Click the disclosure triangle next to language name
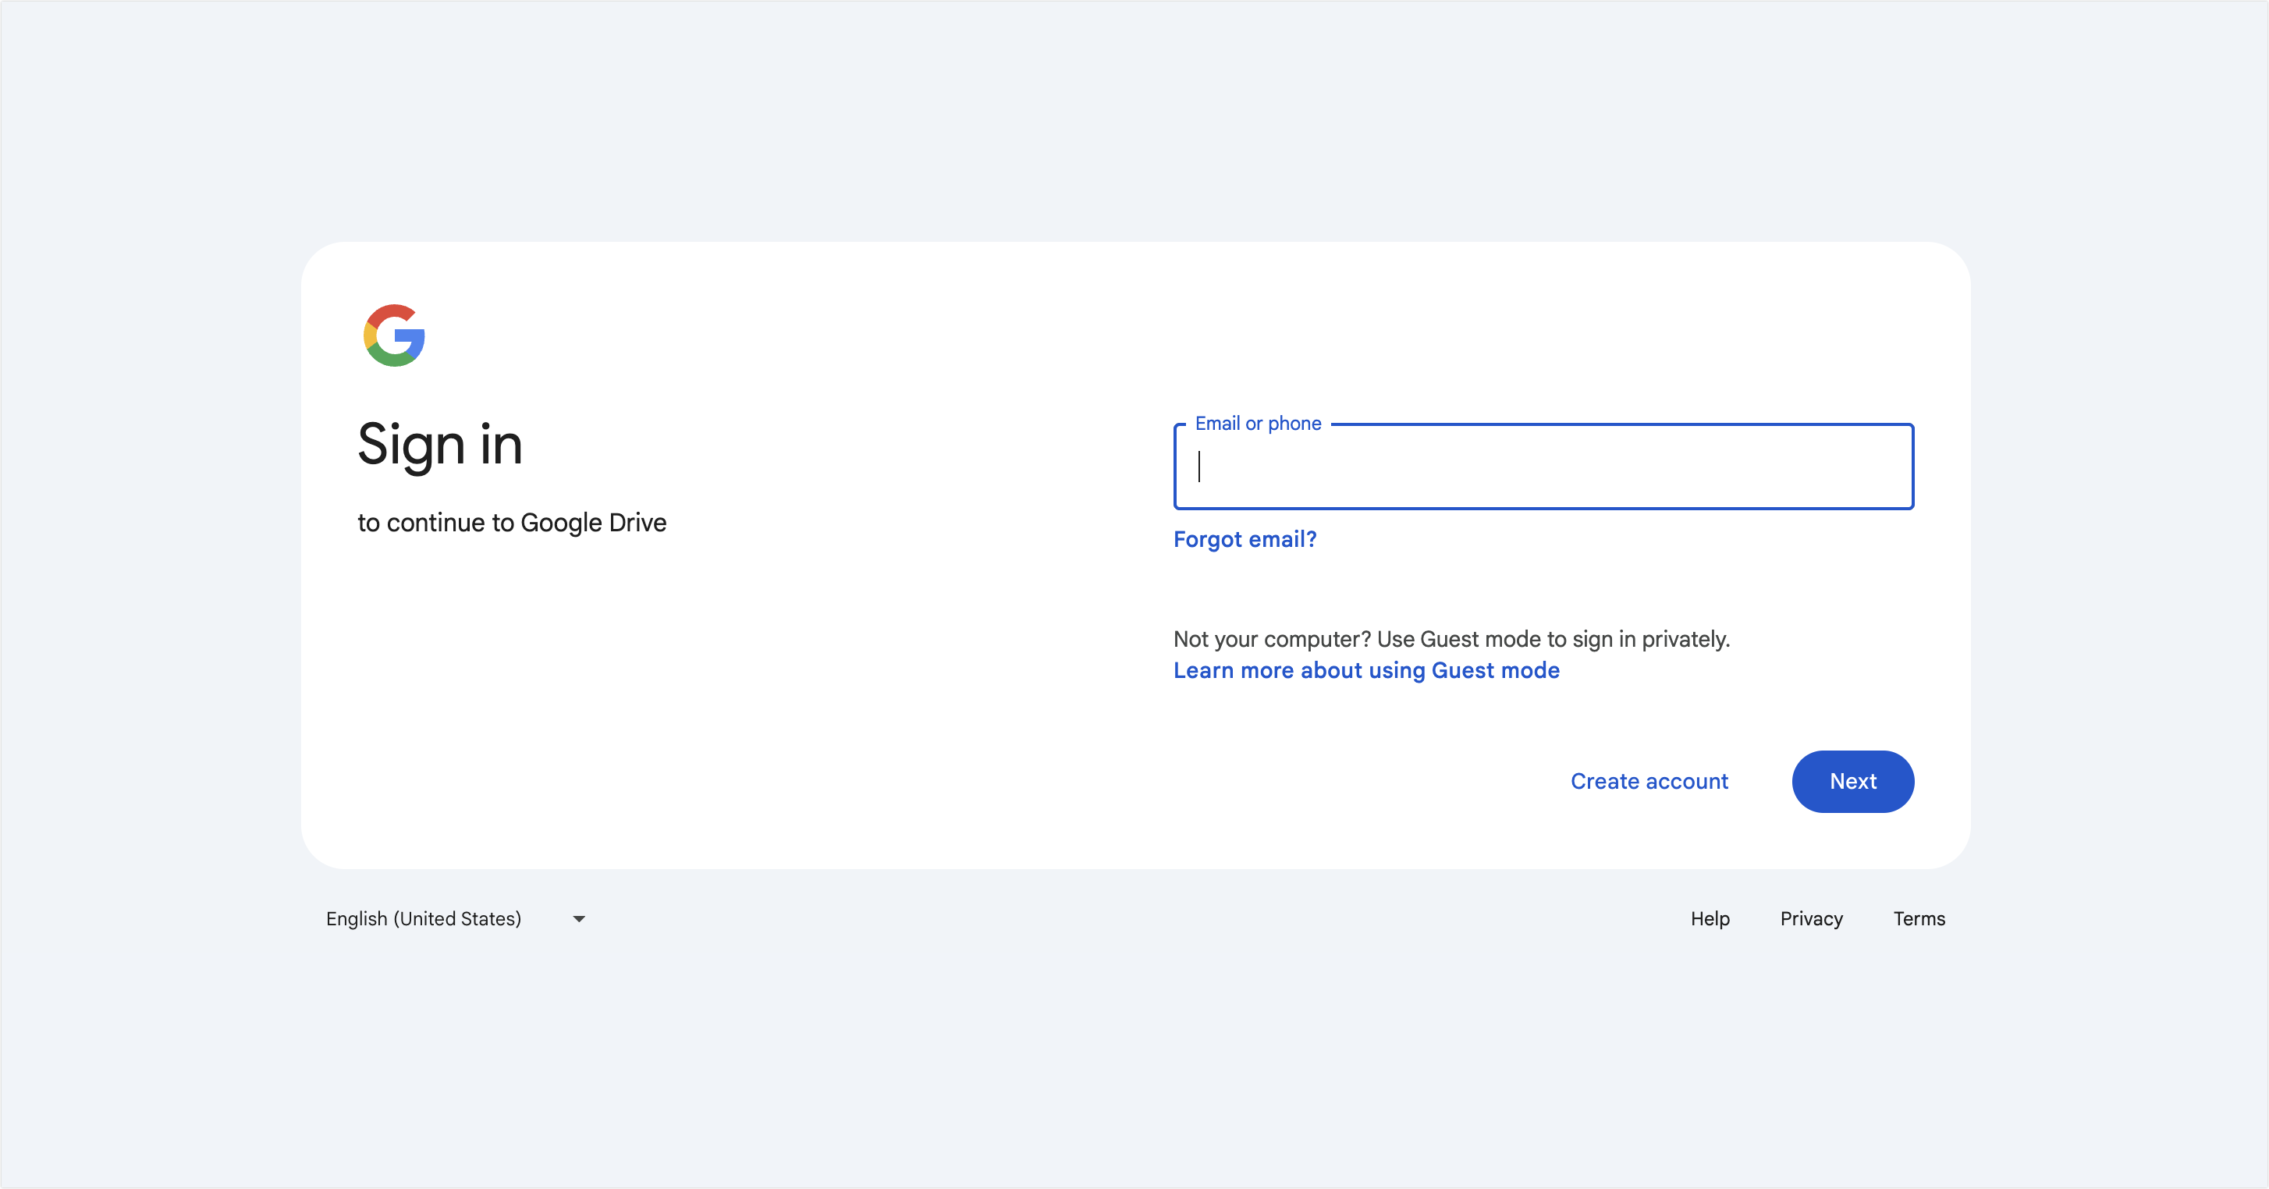This screenshot has height=1189, width=2269. click(x=579, y=918)
